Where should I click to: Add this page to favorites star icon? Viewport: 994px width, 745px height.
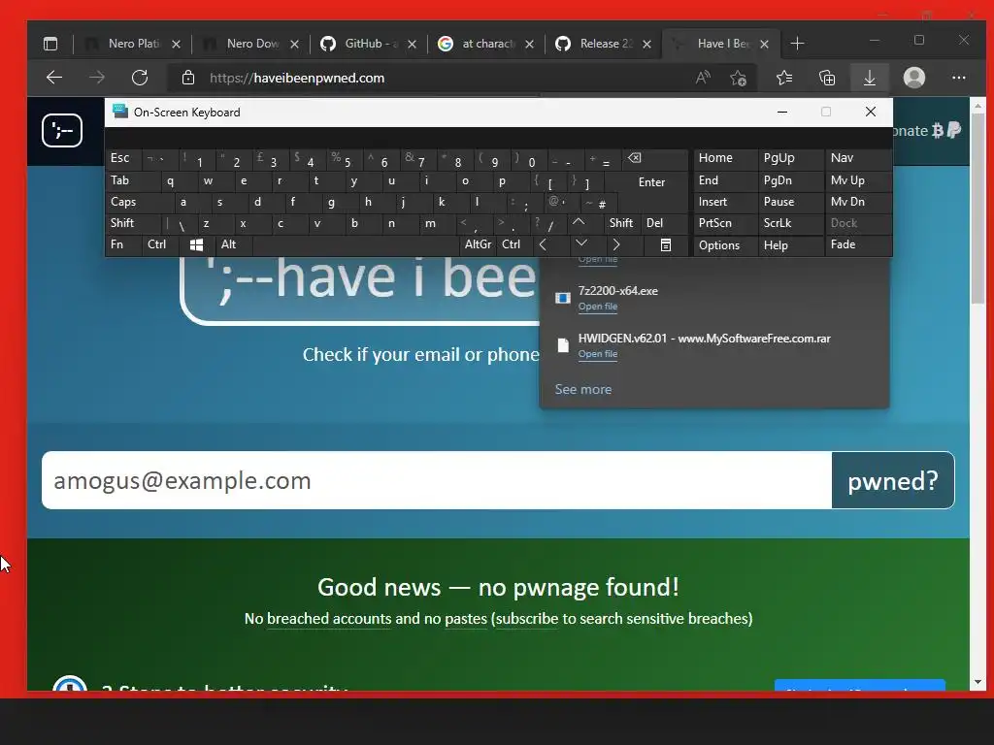point(738,78)
